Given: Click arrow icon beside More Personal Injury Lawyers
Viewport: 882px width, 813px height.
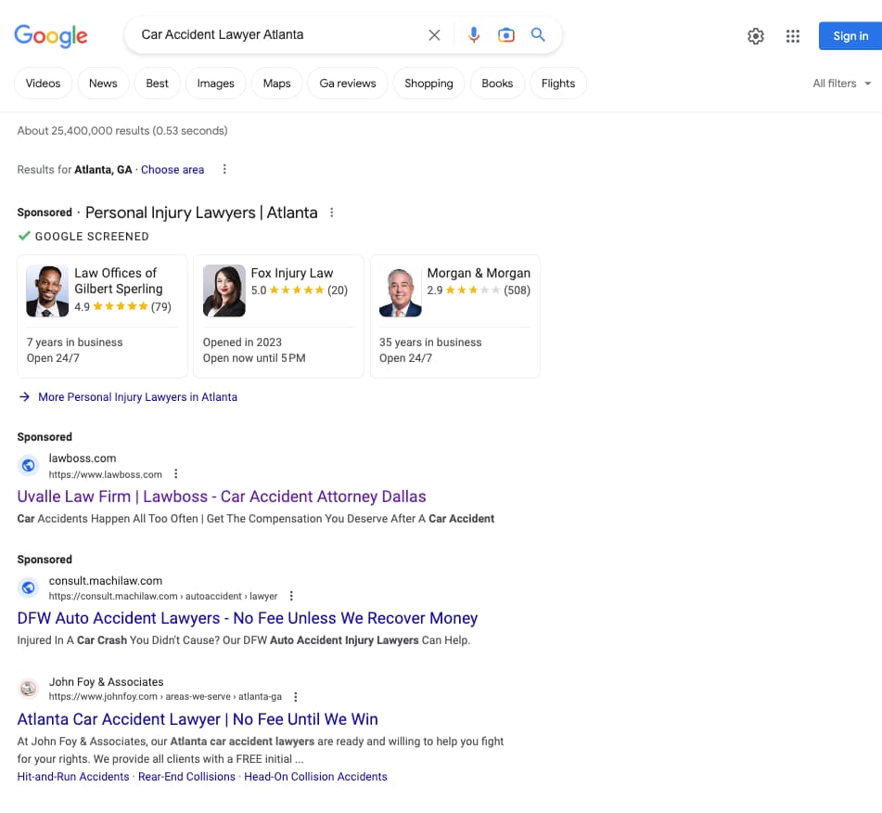Looking at the screenshot, I should click(24, 397).
